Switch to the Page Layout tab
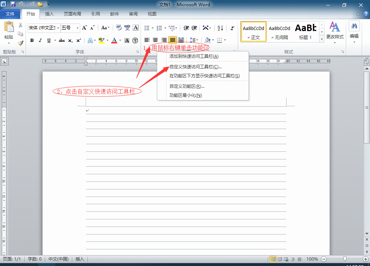This screenshot has width=370, height=266. click(72, 14)
